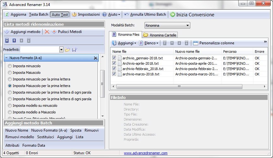Add the Attributi batch method
The height and width of the screenshot is (158, 273).
click(12, 145)
